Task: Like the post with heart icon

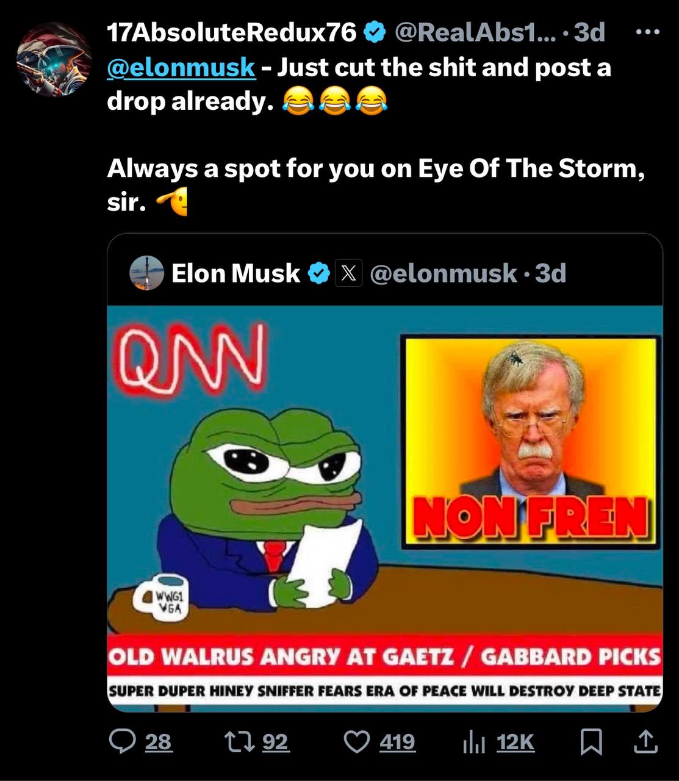Action: click(357, 742)
